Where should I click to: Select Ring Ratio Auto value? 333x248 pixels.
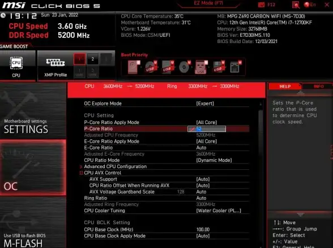tap(201, 198)
